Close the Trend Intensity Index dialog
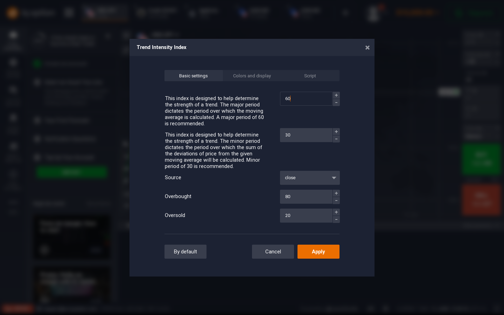This screenshot has height=315, width=504. coord(367,48)
